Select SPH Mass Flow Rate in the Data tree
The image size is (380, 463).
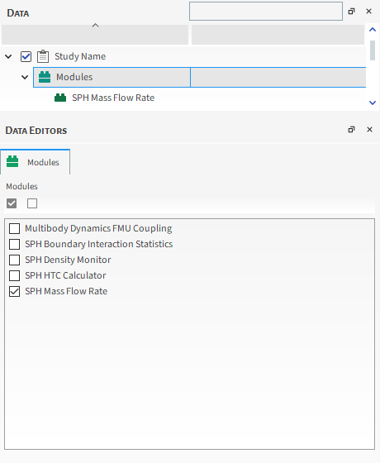[113, 98]
